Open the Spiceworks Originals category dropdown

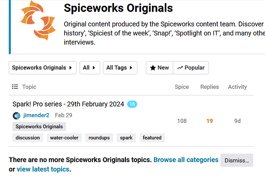click(x=43, y=68)
